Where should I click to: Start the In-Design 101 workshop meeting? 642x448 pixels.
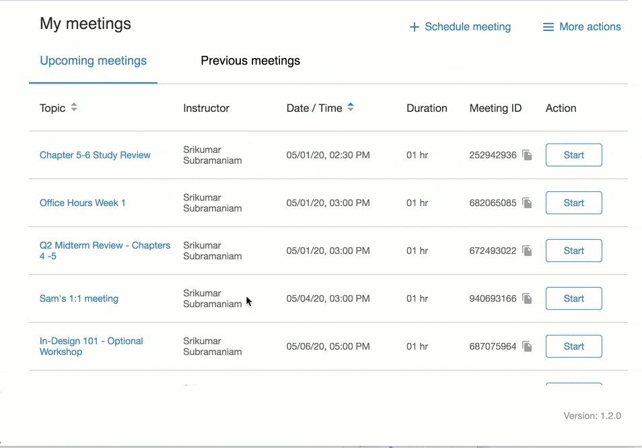pyautogui.click(x=573, y=346)
